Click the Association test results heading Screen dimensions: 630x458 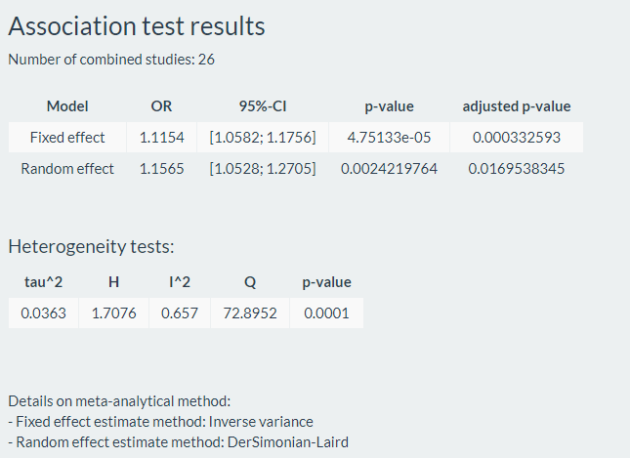click(136, 26)
